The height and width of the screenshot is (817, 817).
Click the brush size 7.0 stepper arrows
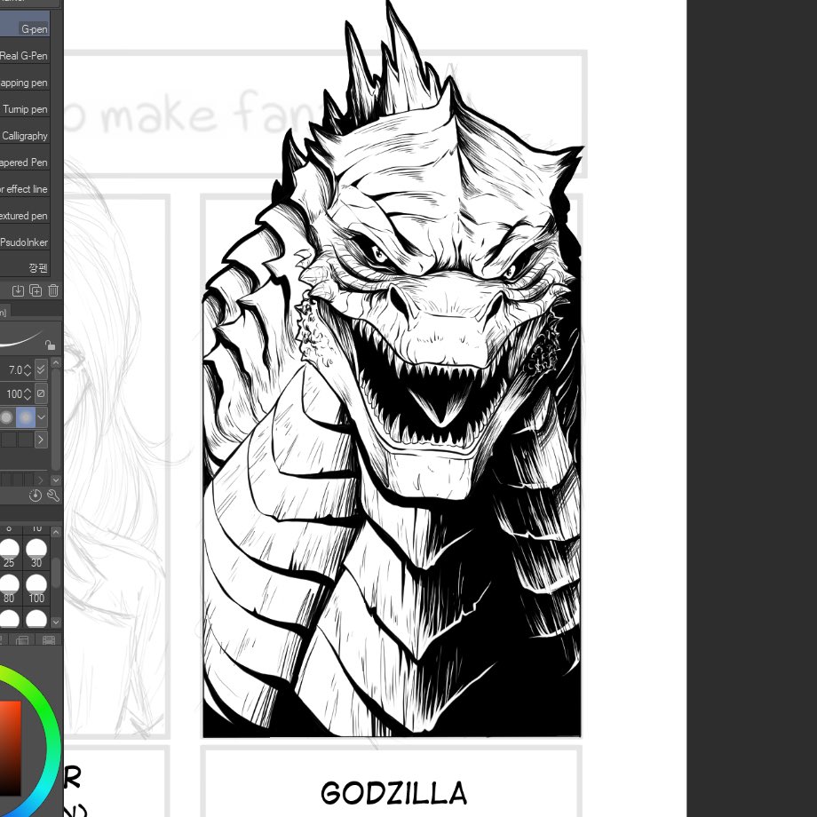[28, 370]
